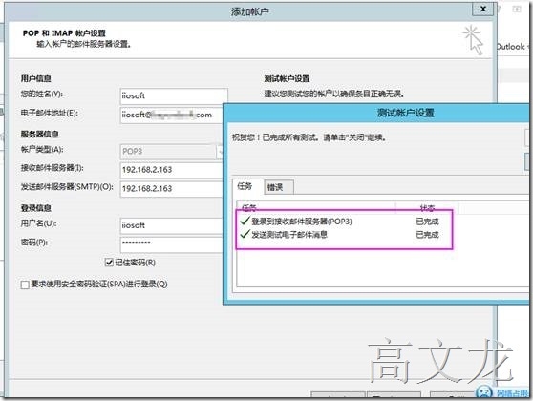Click the smiley icon at bottom right
The image size is (533, 401).
pyautogui.click(x=484, y=392)
